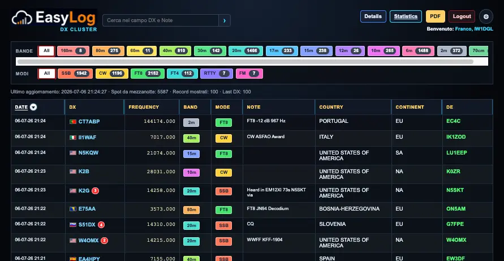Screen dimensions: 504x261
Task: Sort by the FREQUENCY column header
Action: point(144,107)
